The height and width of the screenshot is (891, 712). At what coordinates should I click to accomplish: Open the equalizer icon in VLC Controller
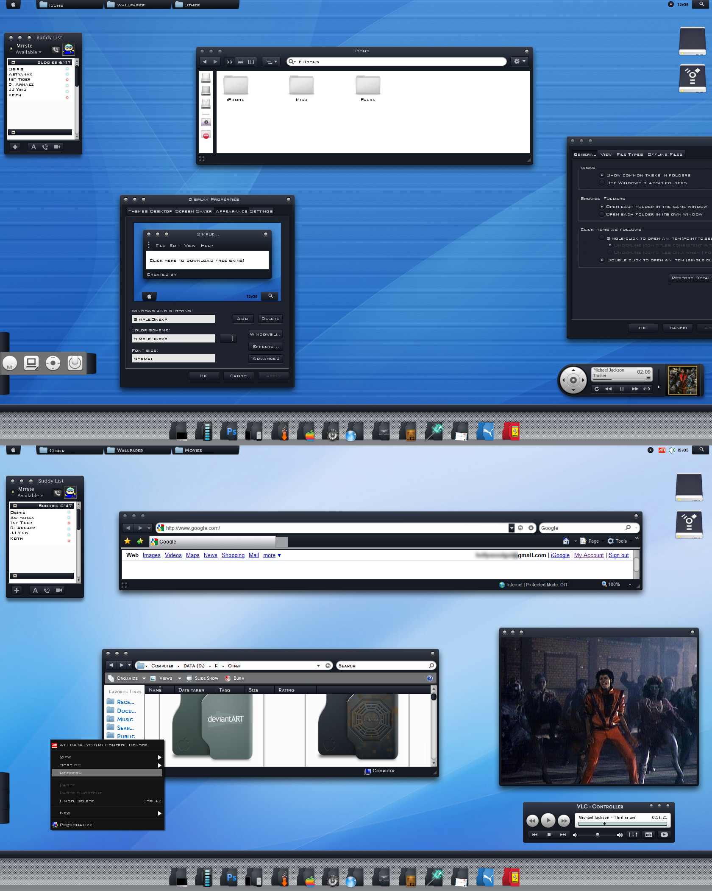point(633,835)
